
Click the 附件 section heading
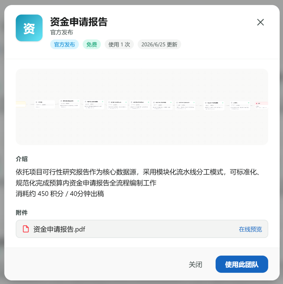click(22, 213)
